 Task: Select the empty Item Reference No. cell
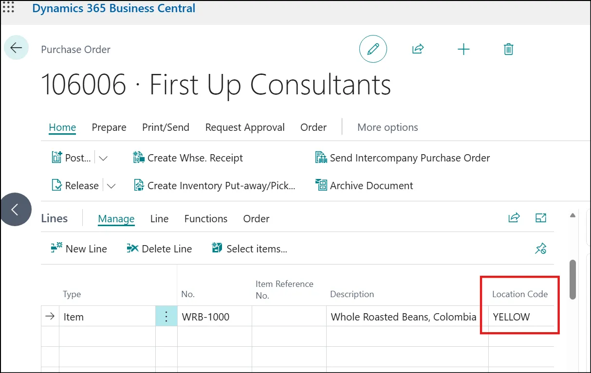[289, 317]
